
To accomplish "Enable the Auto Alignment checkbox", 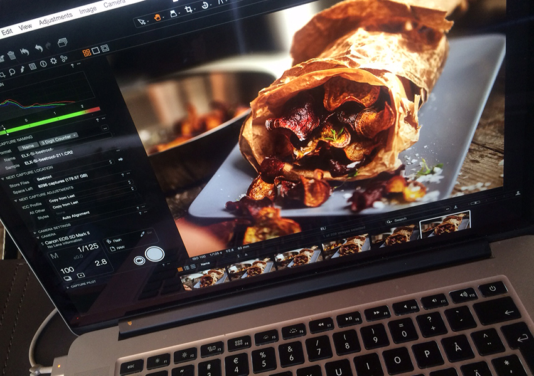I will click(x=59, y=219).
